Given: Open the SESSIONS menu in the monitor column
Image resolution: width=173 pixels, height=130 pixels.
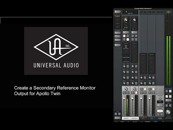Looking at the screenshot, I should [x=168, y=117].
